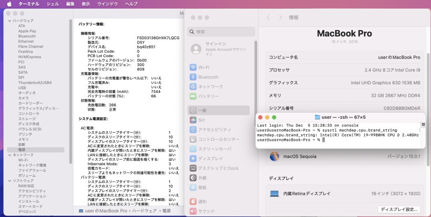
Task: Open the 編集 menu
Action: click(70, 4)
